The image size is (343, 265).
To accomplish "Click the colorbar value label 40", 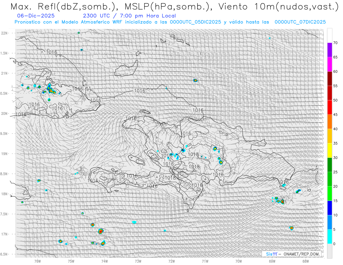I will tap(335, 129).
